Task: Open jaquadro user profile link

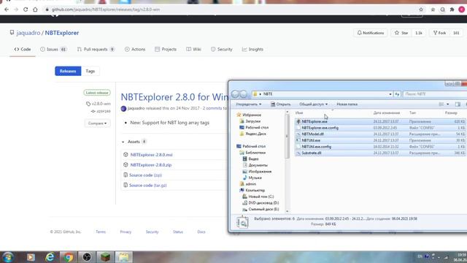Action: [x=28, y=33]
